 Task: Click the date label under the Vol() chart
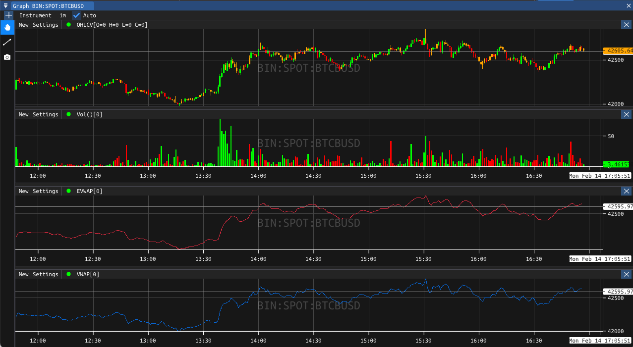click(x=600, y=176)
